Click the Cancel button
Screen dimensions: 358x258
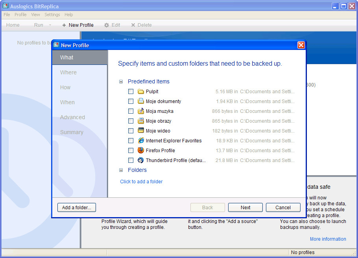(x=283, y=208)
